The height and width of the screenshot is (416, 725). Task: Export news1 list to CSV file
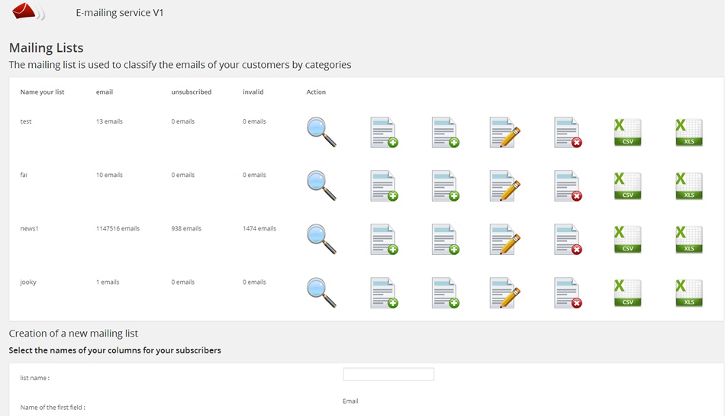click(x=627, y=240)
